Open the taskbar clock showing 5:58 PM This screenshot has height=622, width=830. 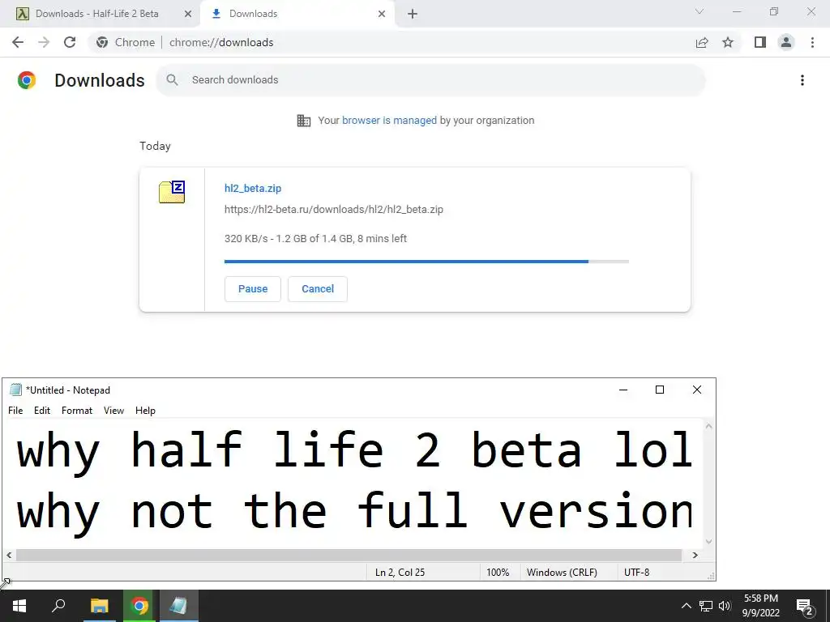760,606
